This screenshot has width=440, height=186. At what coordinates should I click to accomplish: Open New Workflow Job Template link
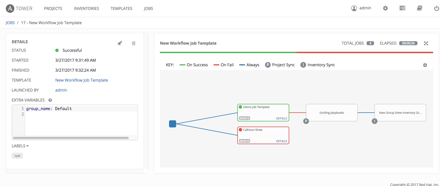pos(82,80)
